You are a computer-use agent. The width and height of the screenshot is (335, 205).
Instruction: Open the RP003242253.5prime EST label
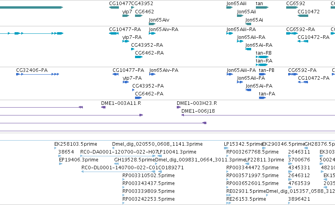[x=148, y=199]
